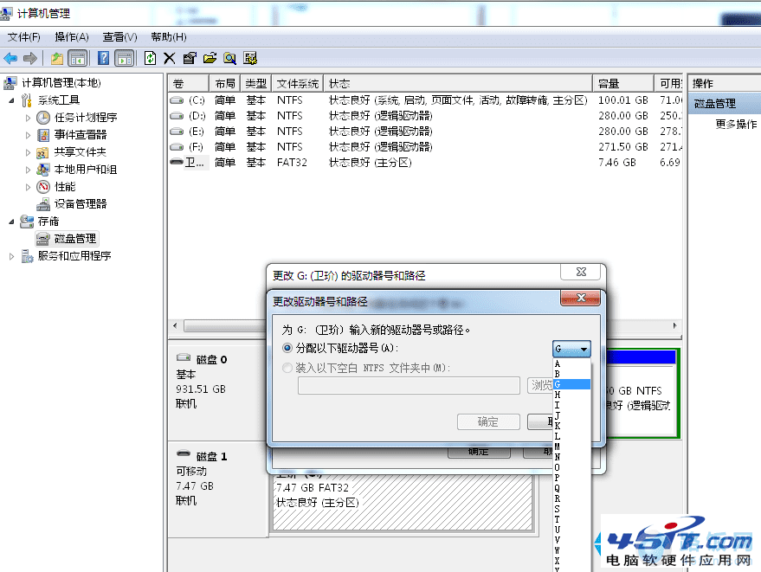The height and width of the screenshot is (572, 761).
Task: Open the drive letter G combo box
Action: pyautogui.click(x=571, y=349)
